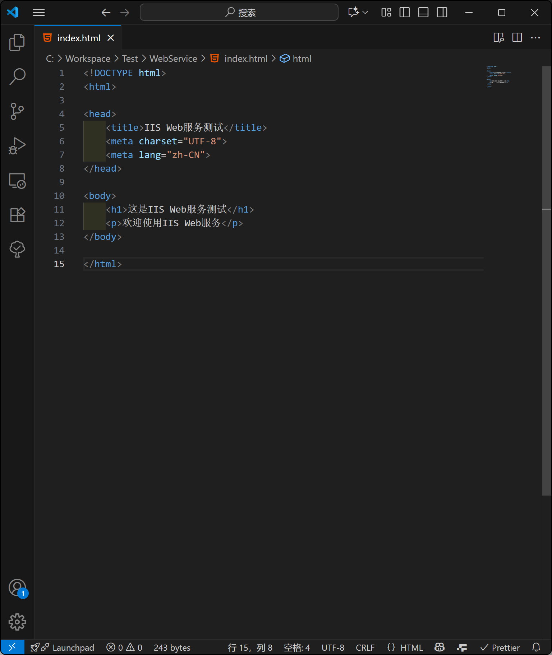The image size is (552, 655).
Task: Click the opening <body> tag
Action: point(100,196)
